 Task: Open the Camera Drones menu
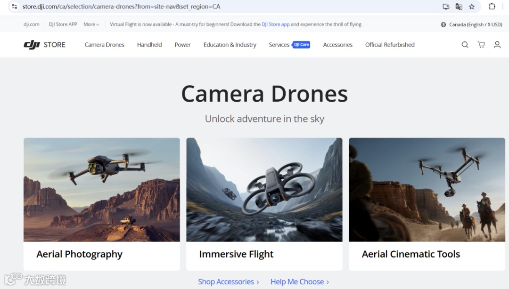click(x=105, y=45)
